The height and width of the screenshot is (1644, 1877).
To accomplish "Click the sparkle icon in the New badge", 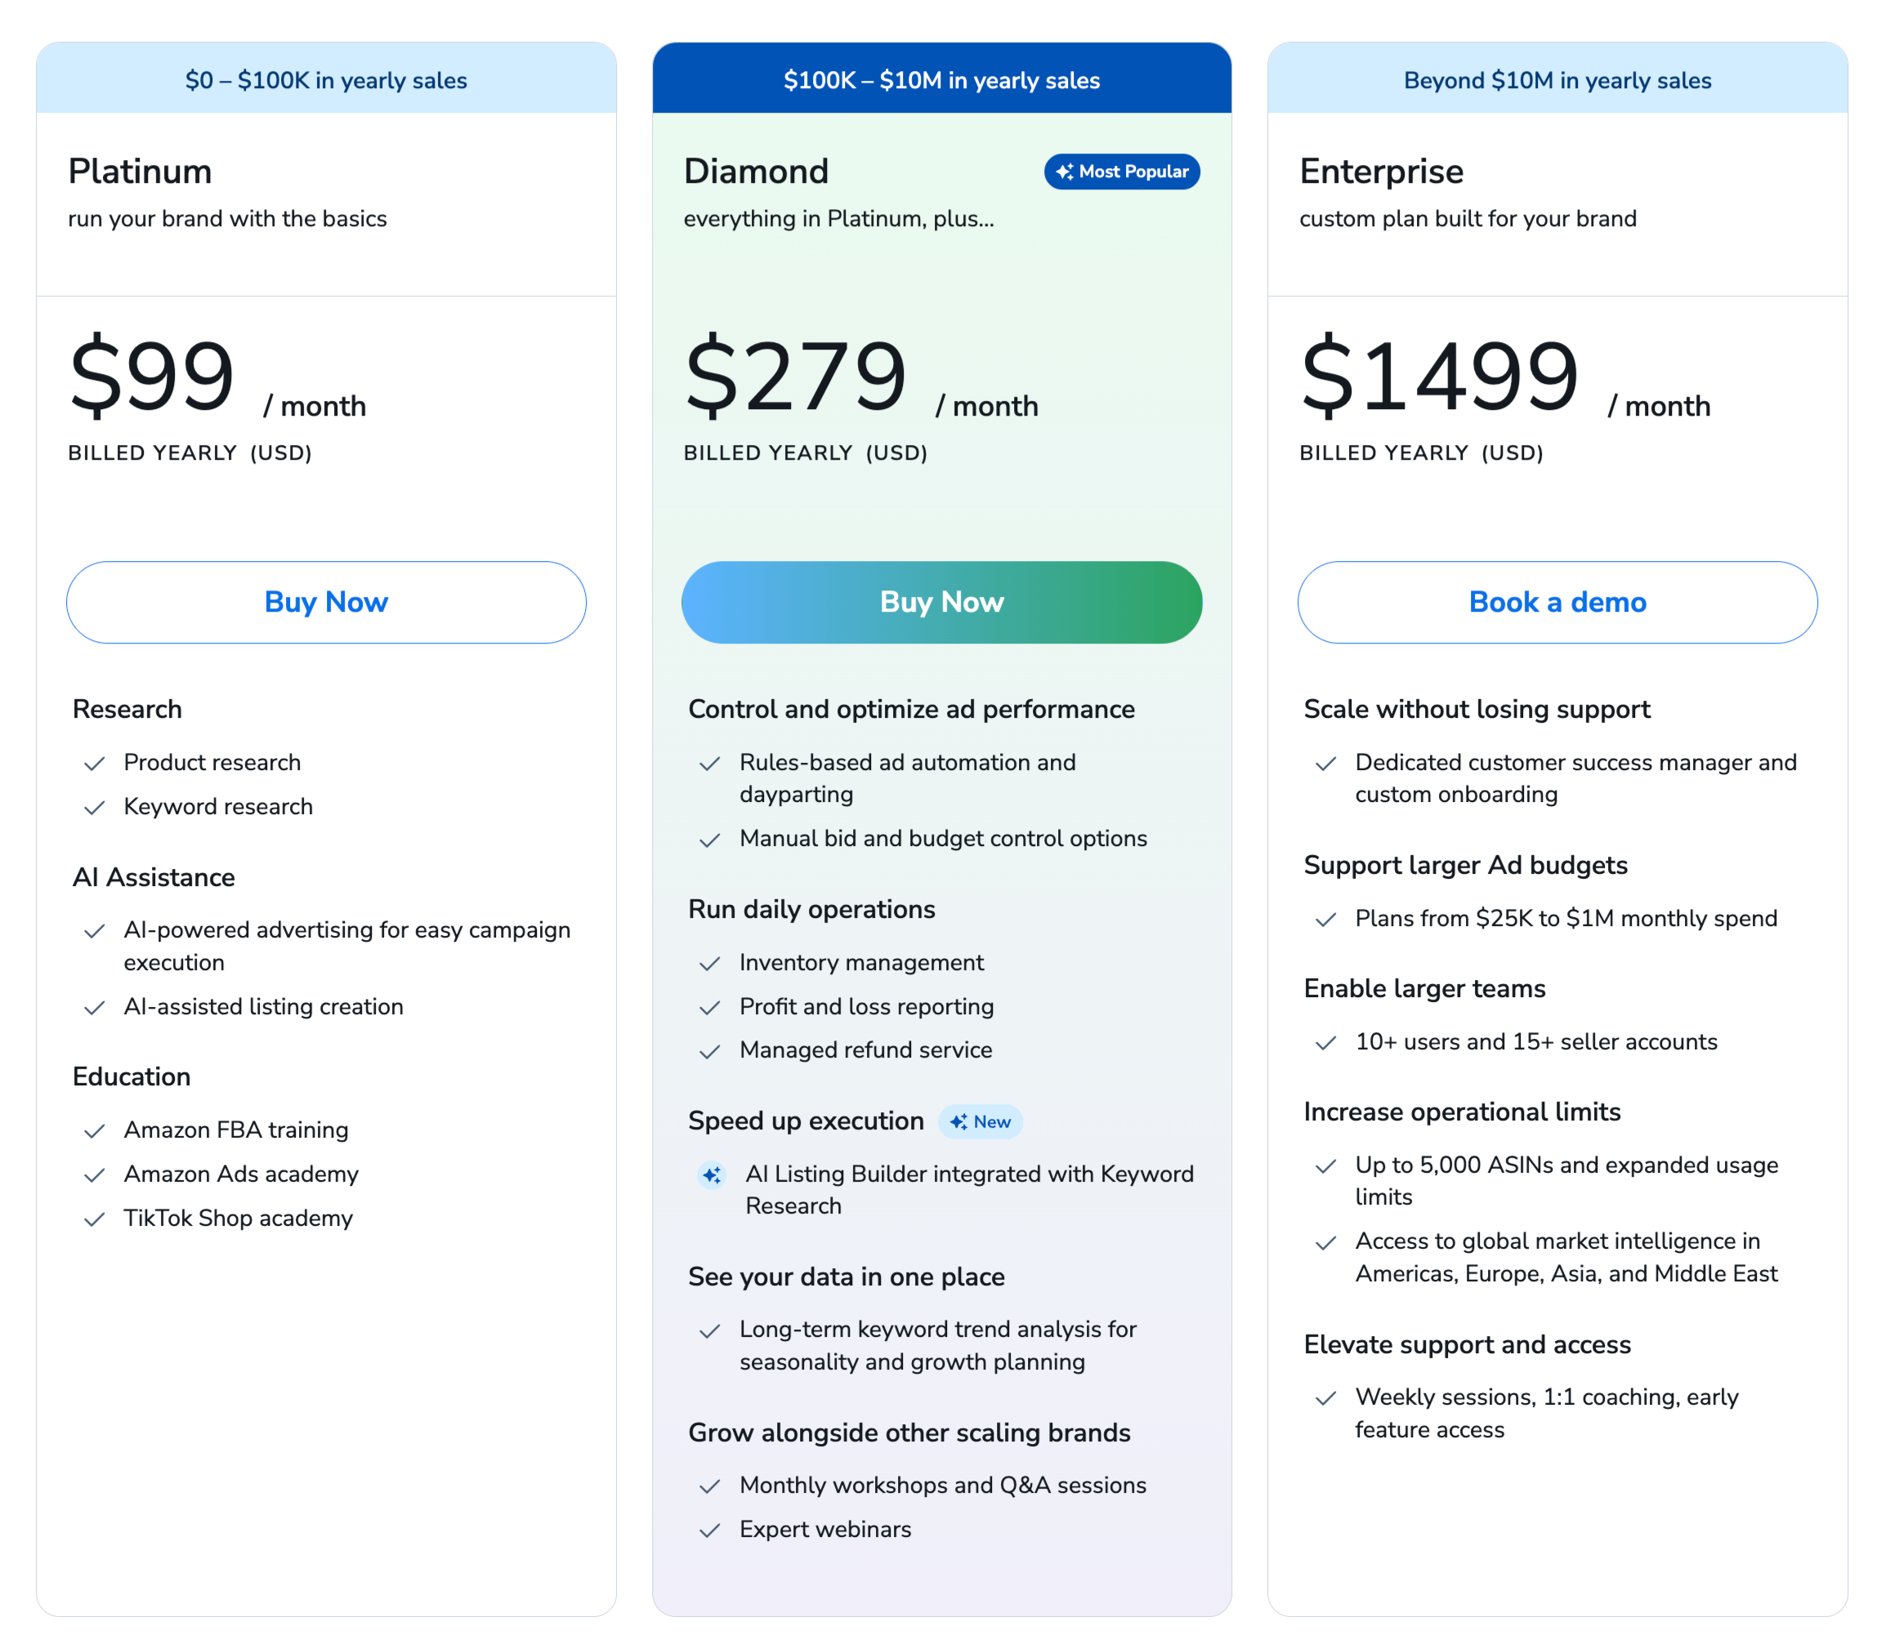I will pyautogui.click(x=959, y=1122).
